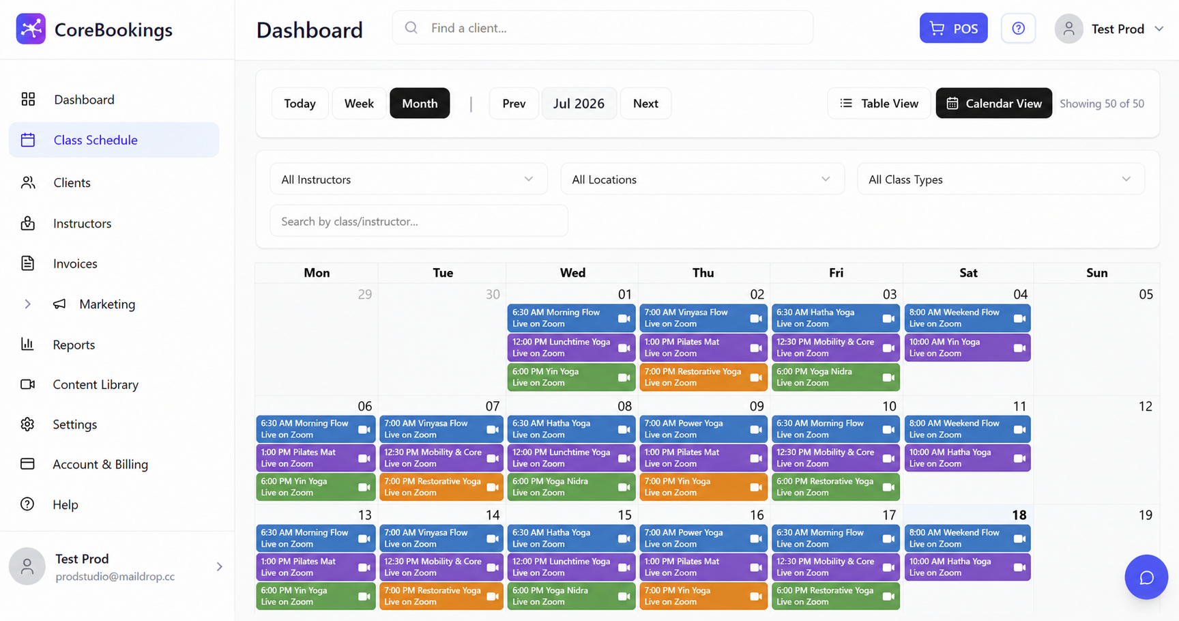Image resolution: width=1179 pixels, height=621 pixels.
Task: Click Zoom camera icon on July 17 Restorative Yoga
Action: coord(888,596)
